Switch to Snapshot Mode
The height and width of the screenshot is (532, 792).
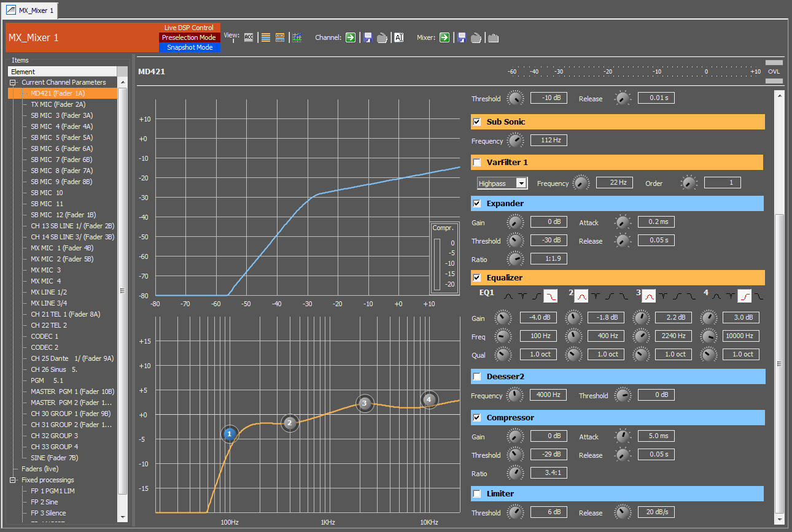coord(189,47)
